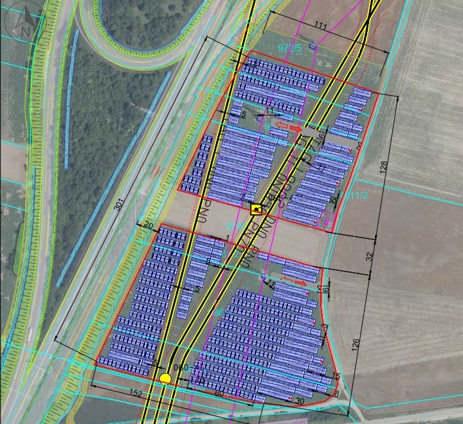Click the yellow circle marker on the pipeline
The height and width of the screenshot is (424, 463).
(165, 378)
